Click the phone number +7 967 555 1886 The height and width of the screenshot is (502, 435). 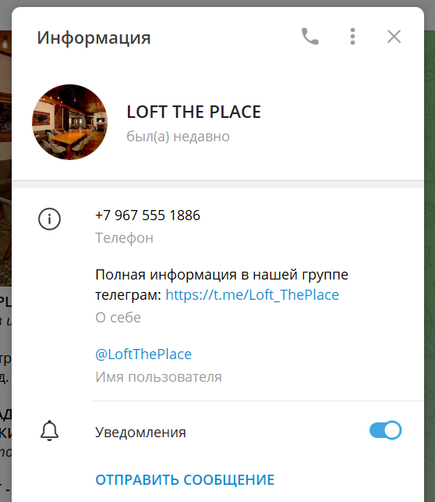pos(147,215)
